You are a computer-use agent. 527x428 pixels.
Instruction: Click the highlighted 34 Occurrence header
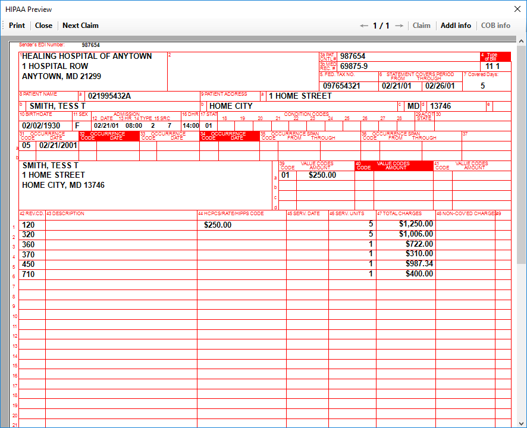coord(230,136)
